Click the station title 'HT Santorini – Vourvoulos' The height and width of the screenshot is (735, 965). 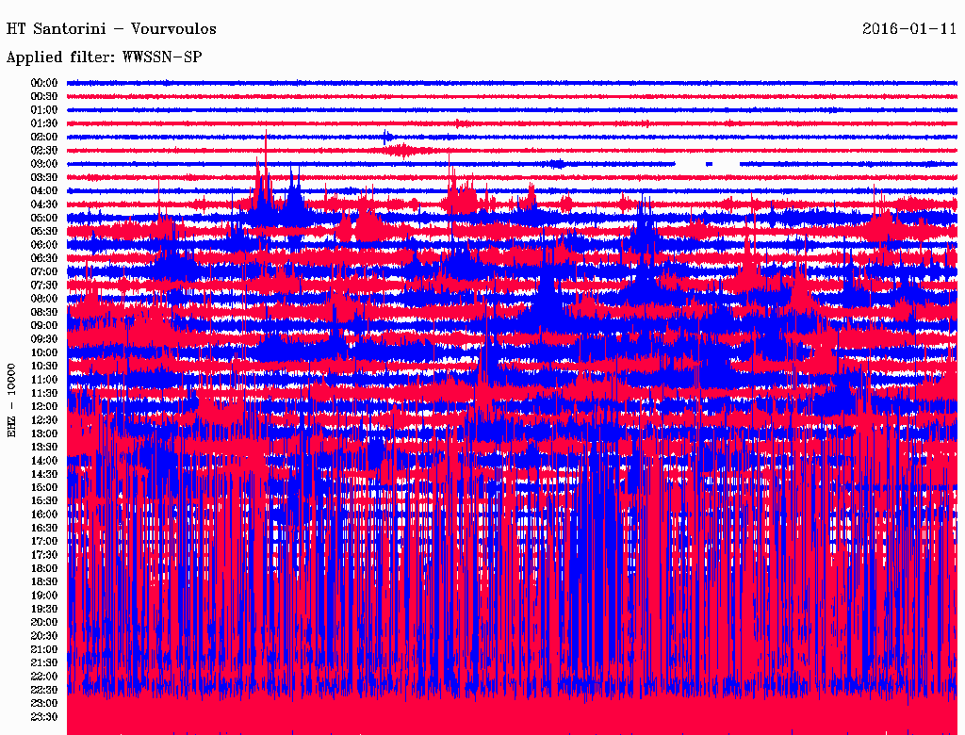point(111,29)
